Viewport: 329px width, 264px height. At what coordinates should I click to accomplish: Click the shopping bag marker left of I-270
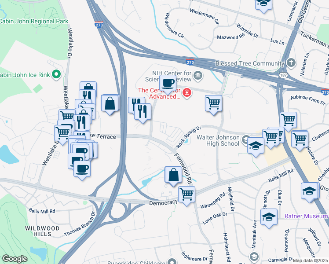coord(110,103)
